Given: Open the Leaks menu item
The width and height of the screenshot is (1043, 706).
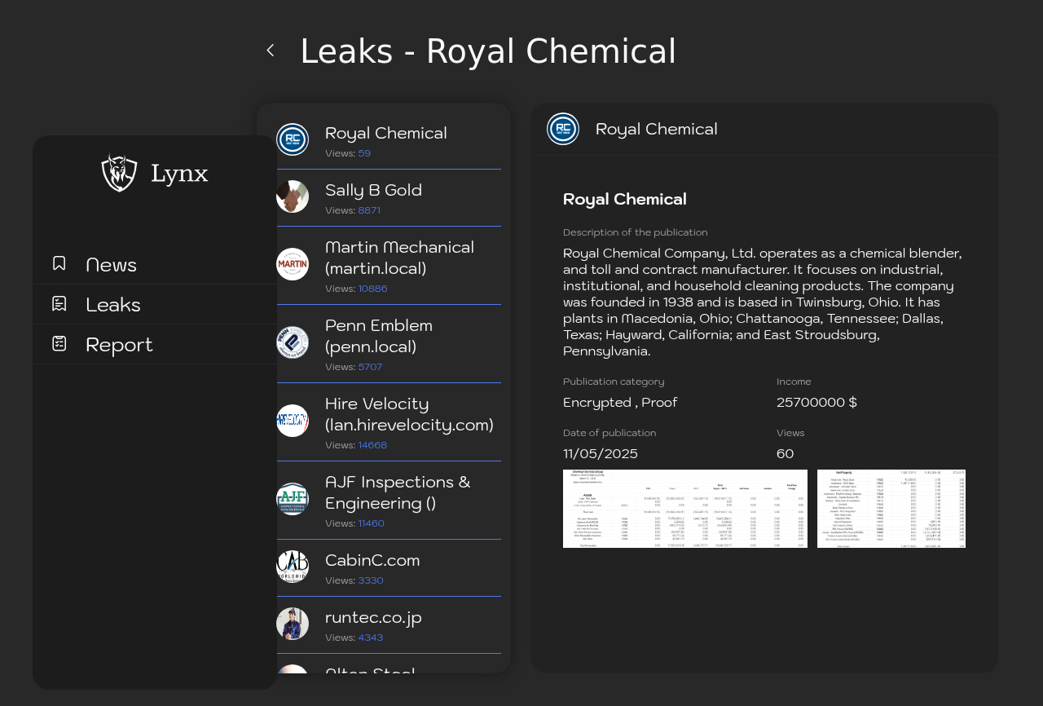Looking at the screenshot, I should coord(155,304).
